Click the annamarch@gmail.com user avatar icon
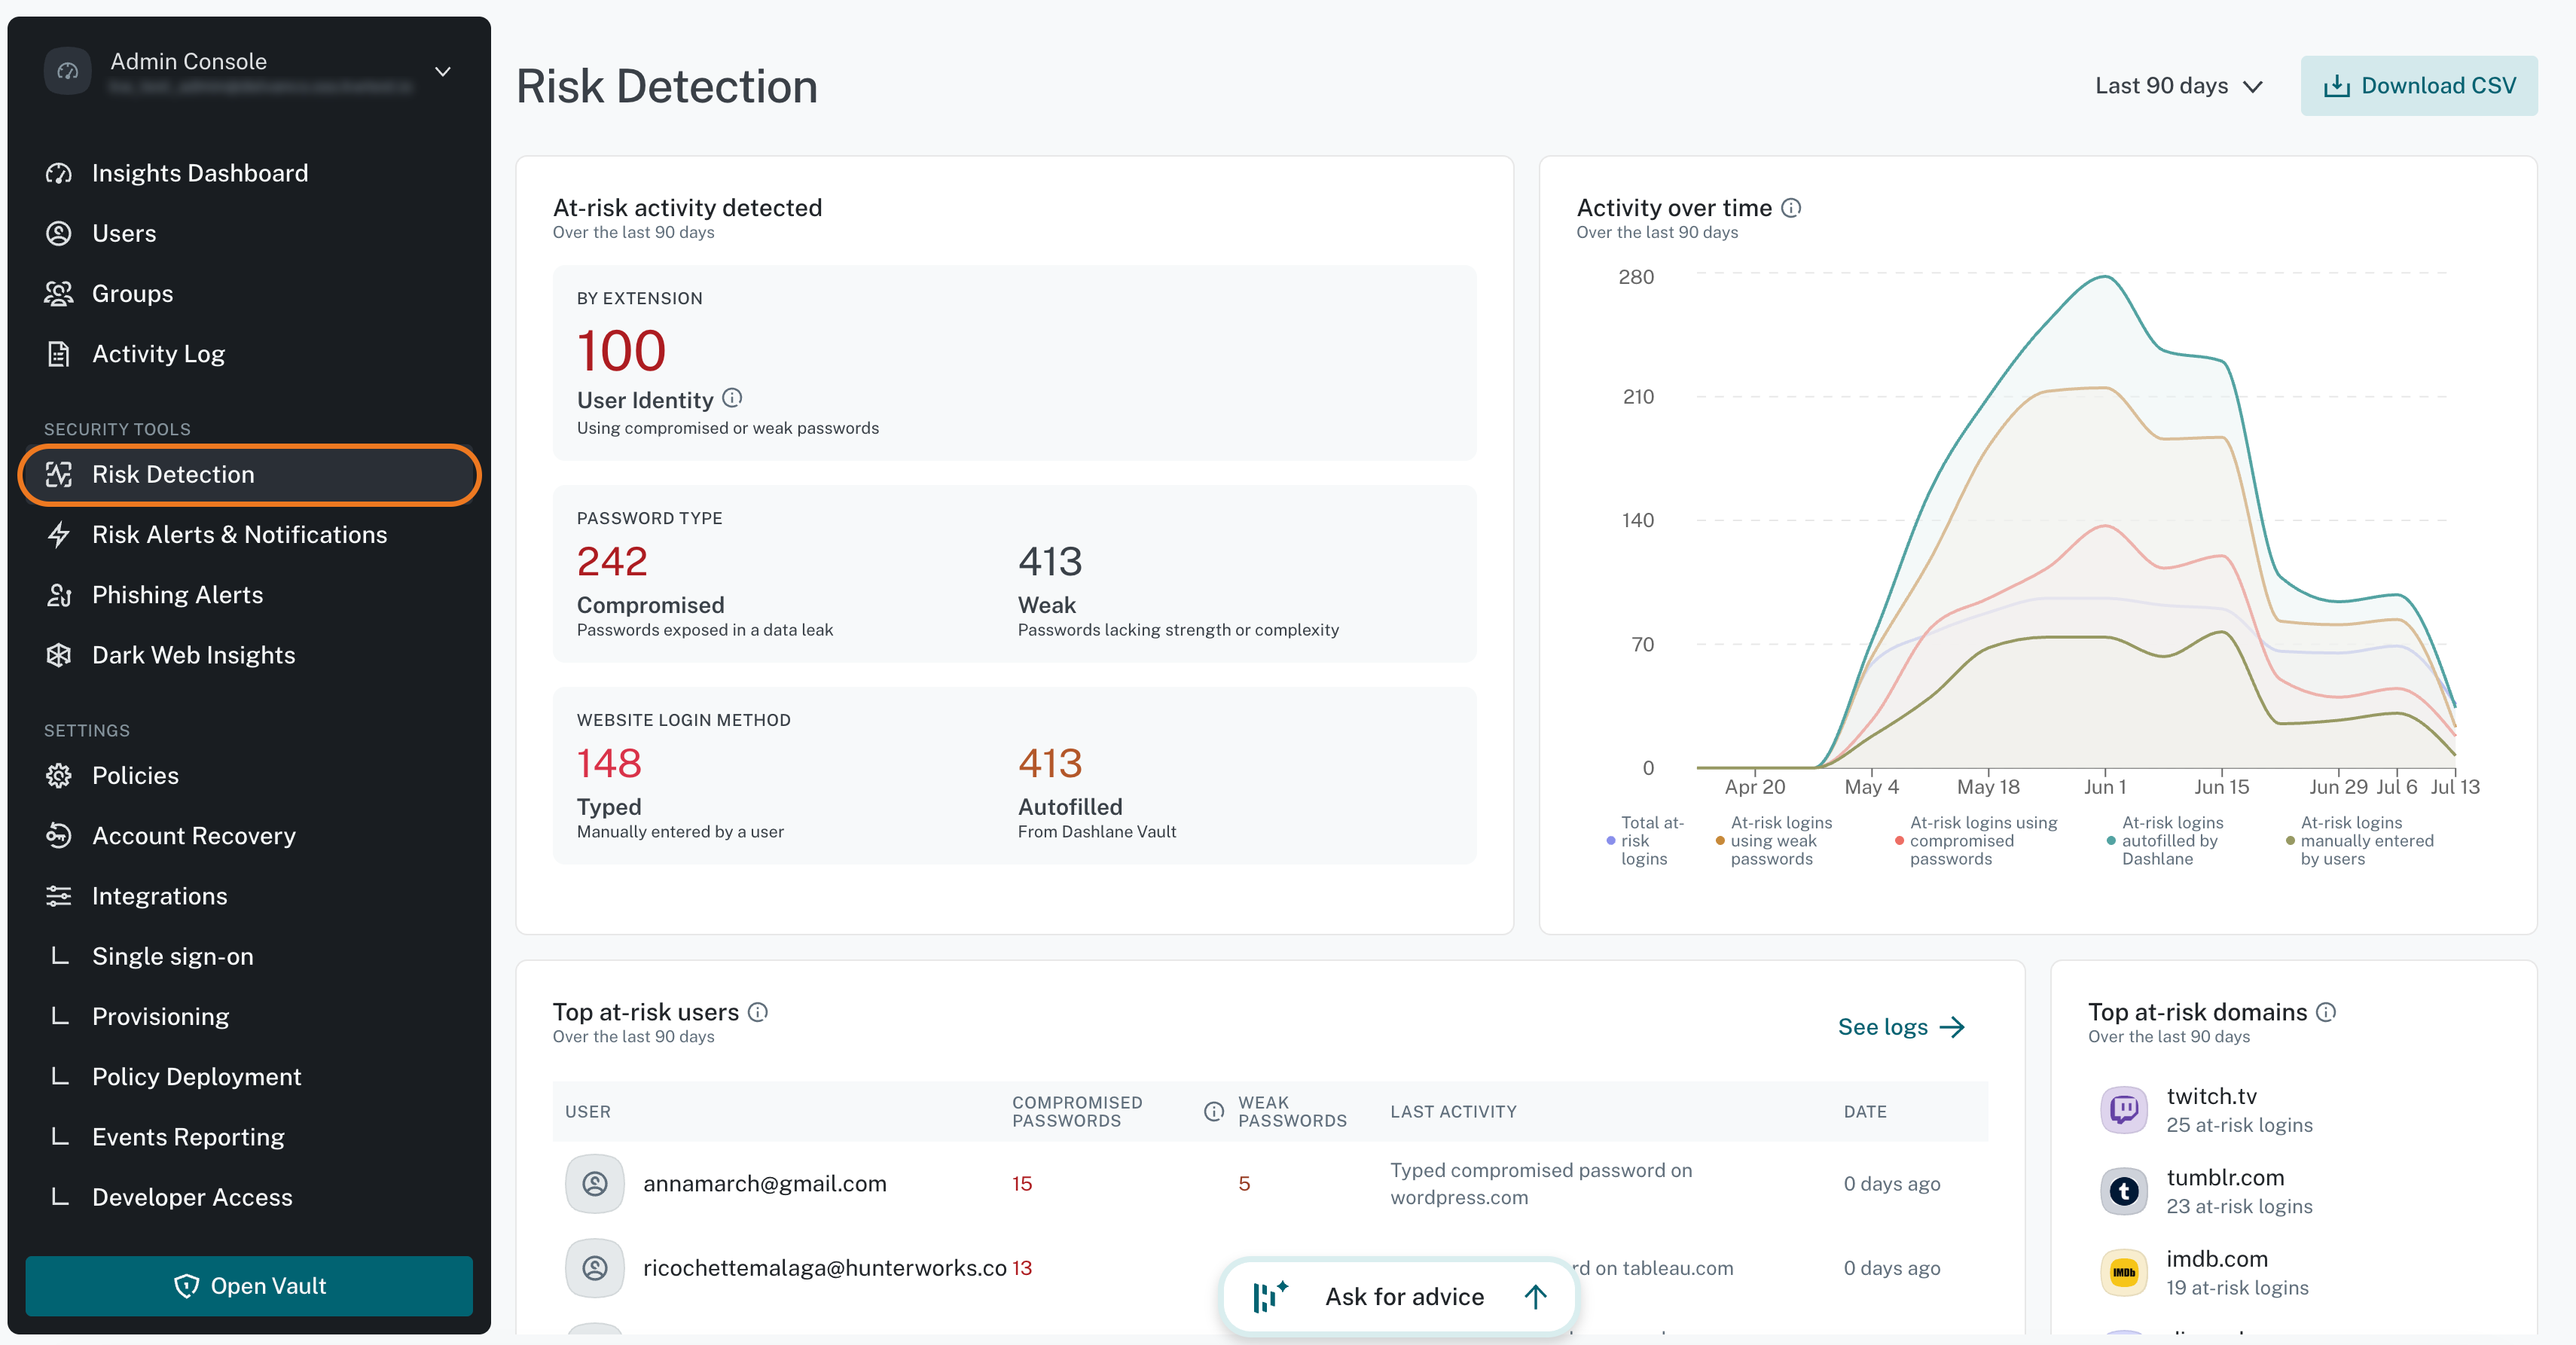 595,1184
